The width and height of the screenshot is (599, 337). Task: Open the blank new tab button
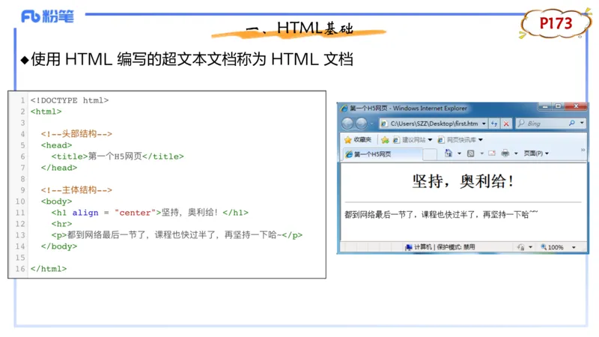pyautogui.click(x=430, y=154)
